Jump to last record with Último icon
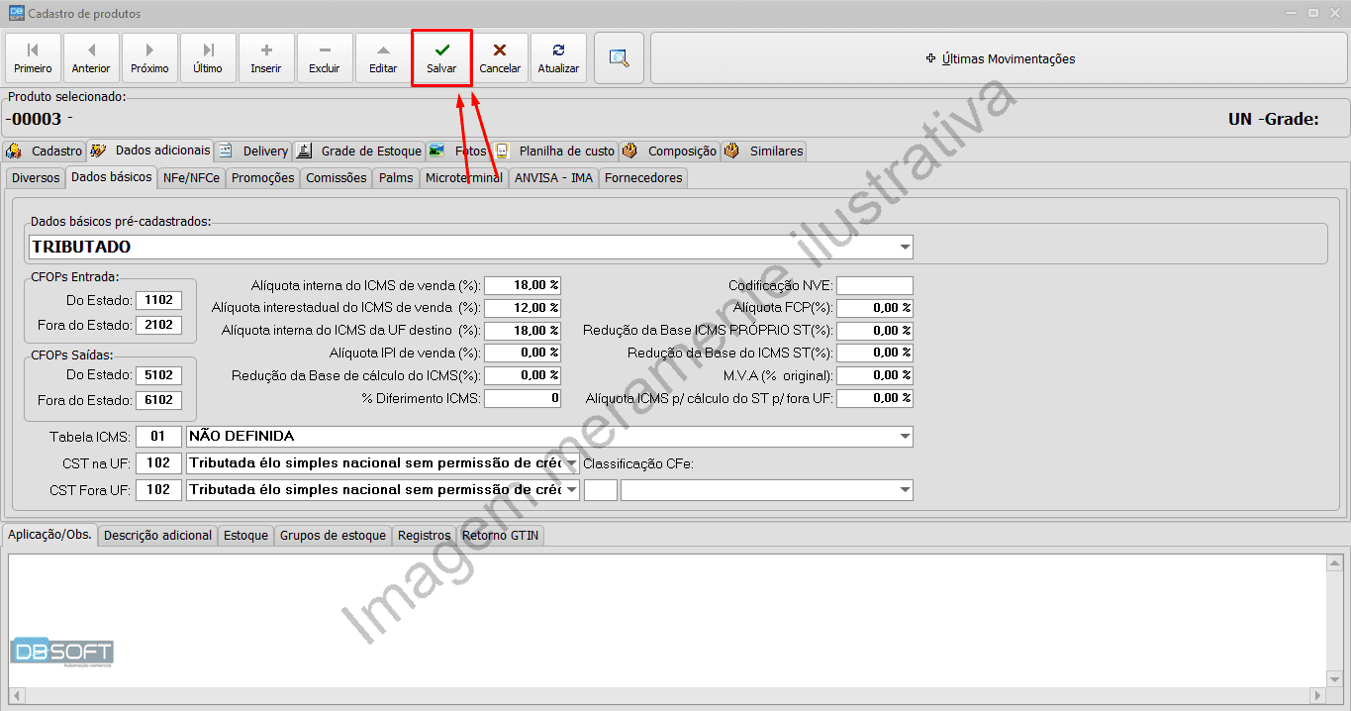This screenshot has height=711, width=1351. (208, 49)
